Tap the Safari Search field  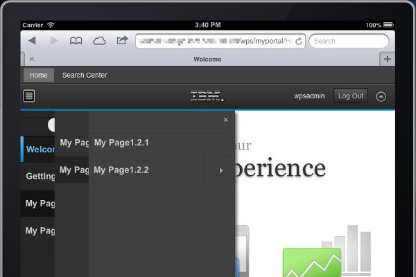point(349,41)
